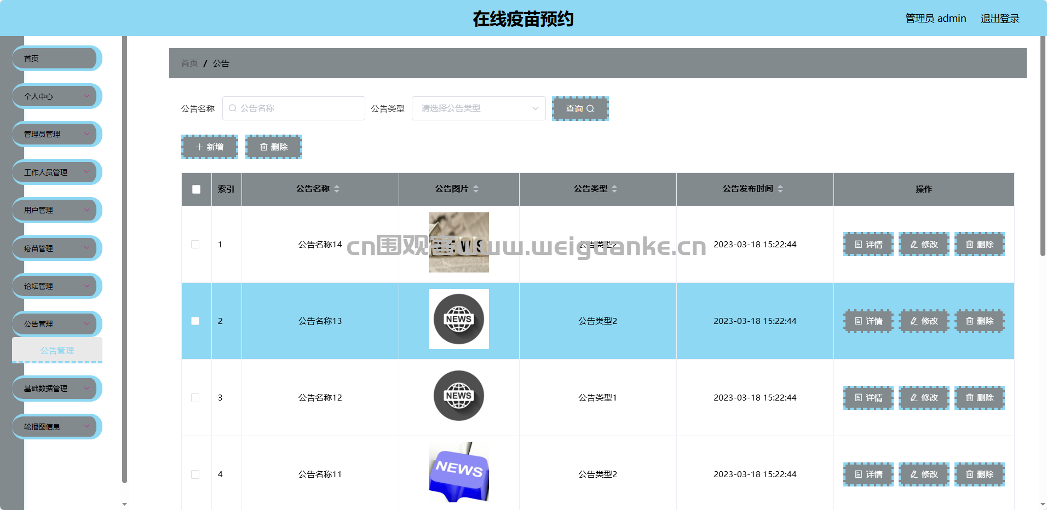This screenshot has height=510, width=1047.
Task: Sort by 公告名称 column arrows
Action: coord(337,189)
